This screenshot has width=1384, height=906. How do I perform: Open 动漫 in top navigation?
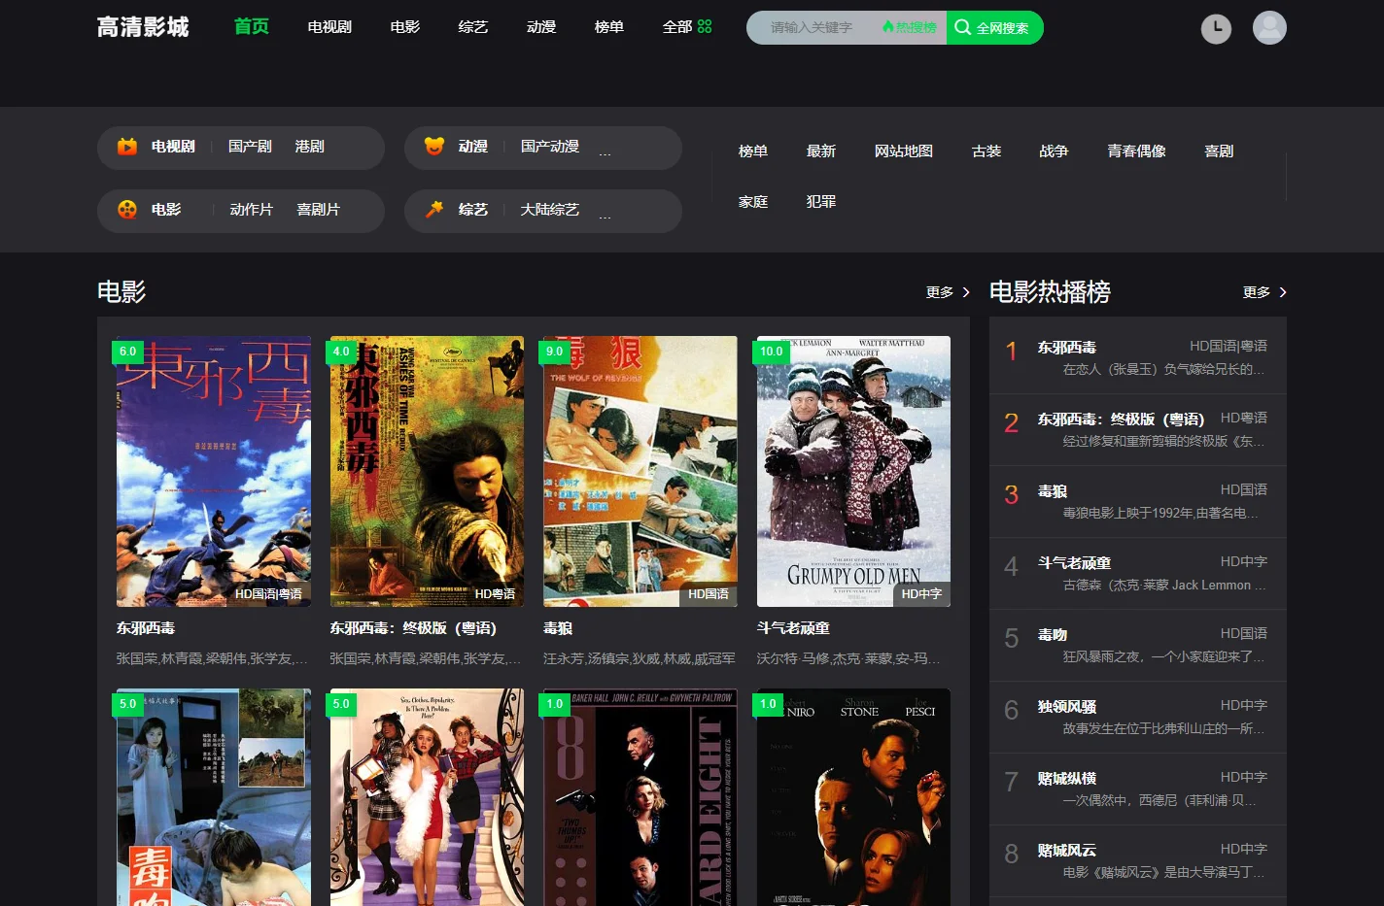pyautogui.click(x=541, y=27)
